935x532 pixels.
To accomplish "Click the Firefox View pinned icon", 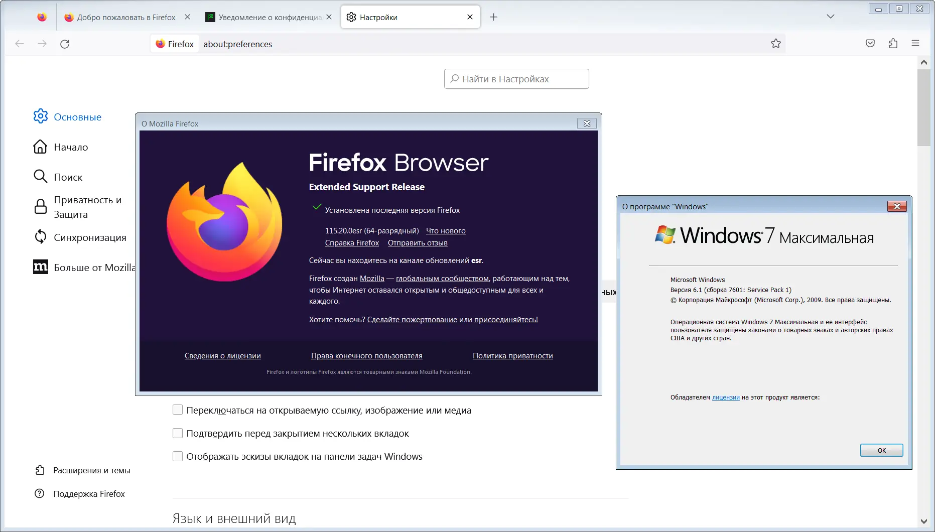I will tap(42, 17).
